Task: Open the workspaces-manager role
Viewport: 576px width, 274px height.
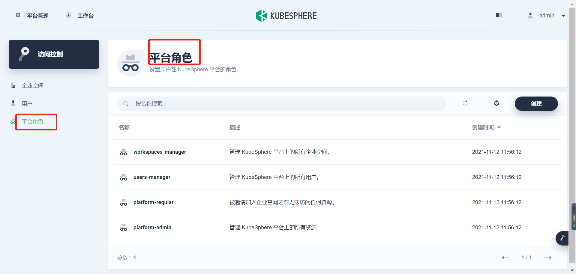Action: point(160,152)
